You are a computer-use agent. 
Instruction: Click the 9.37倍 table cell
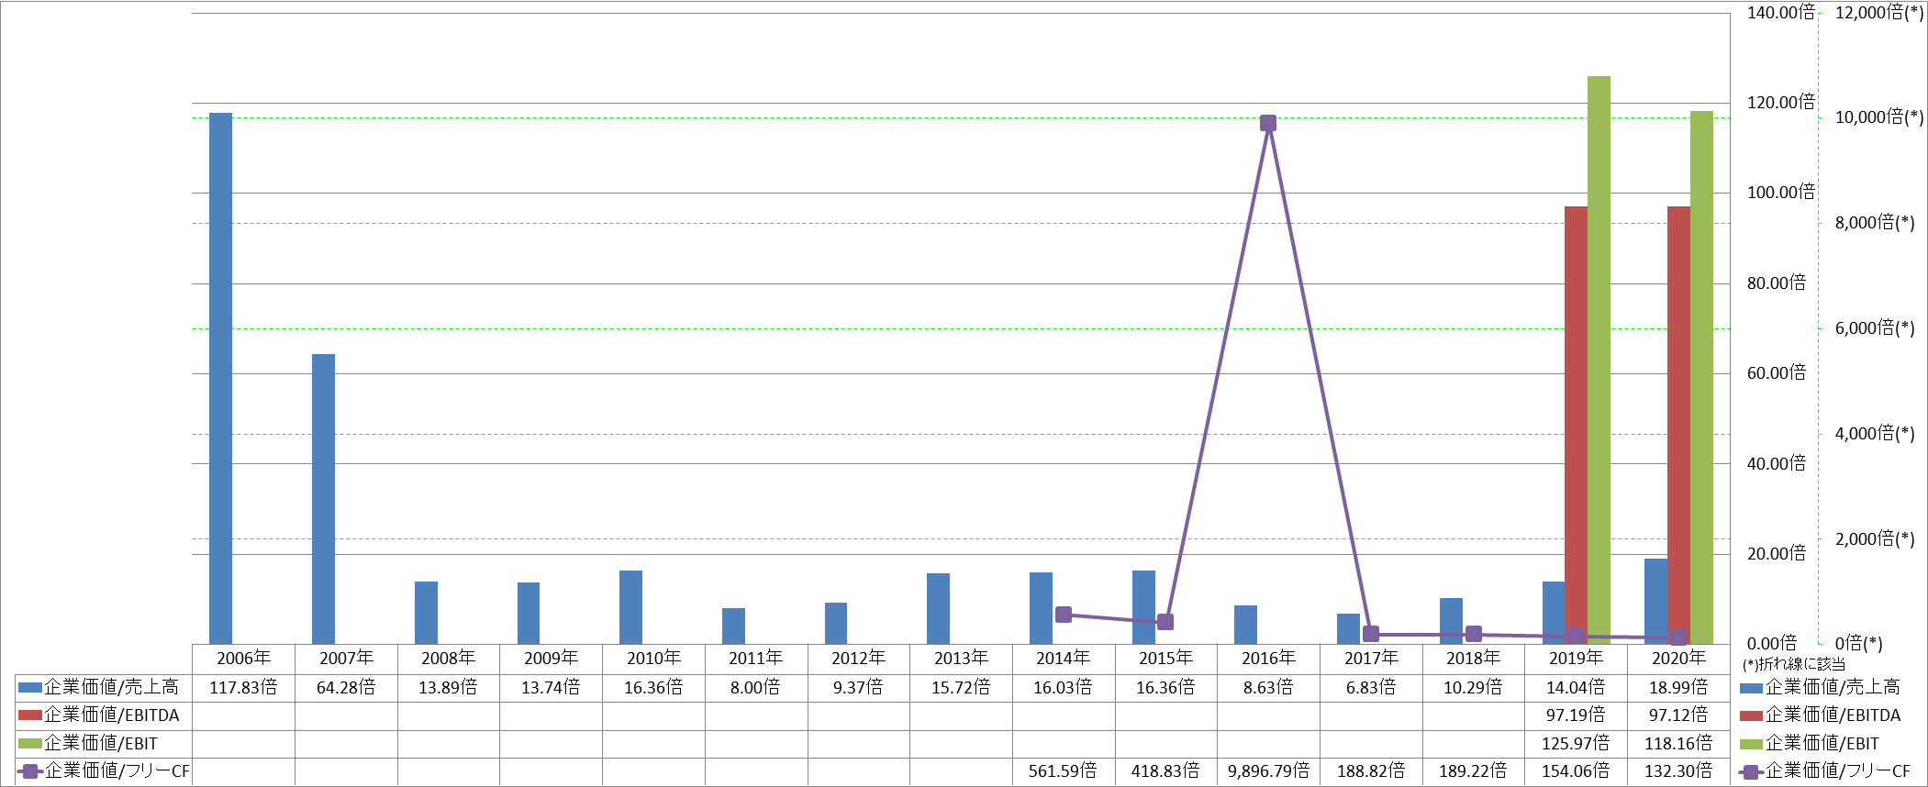858,687
